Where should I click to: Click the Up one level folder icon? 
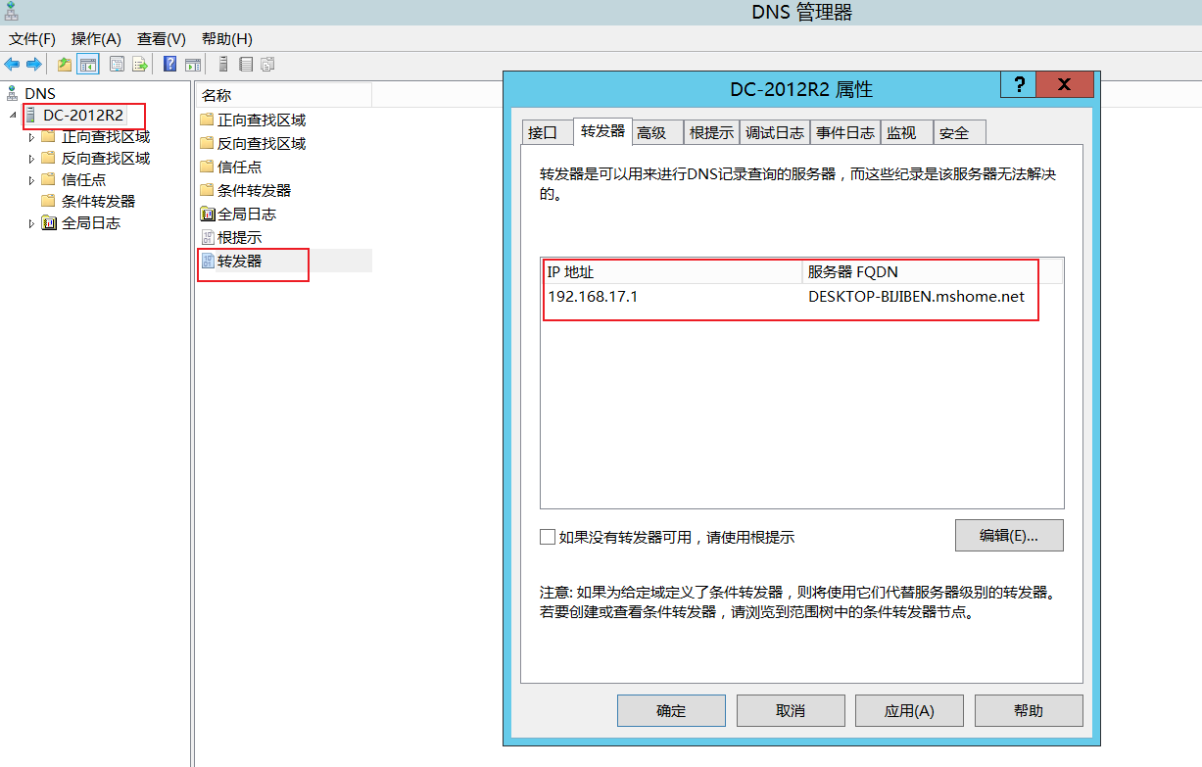65,65
